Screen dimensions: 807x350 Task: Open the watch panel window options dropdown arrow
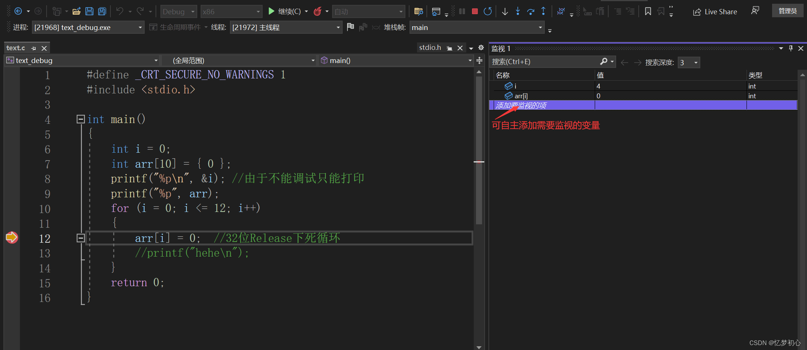coord(781,48)
